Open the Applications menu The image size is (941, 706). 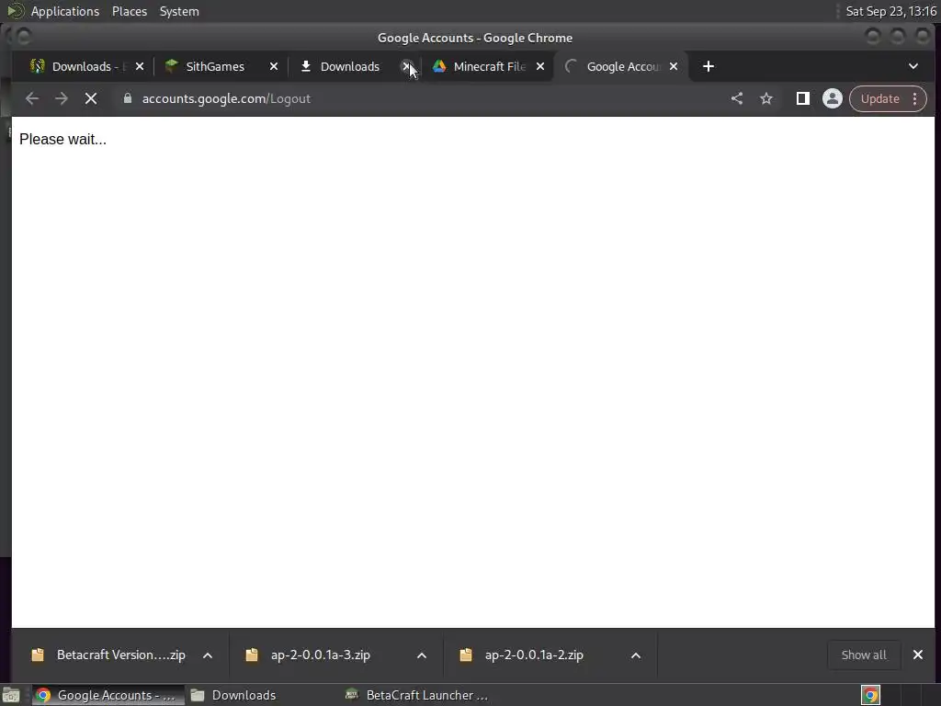point(65,11)
